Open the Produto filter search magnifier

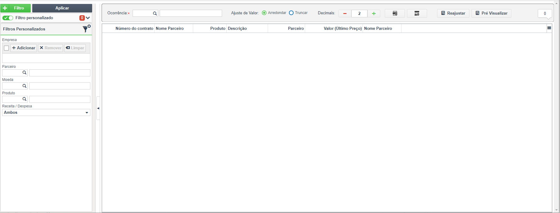pyautogui.click(x=25, y=99)
